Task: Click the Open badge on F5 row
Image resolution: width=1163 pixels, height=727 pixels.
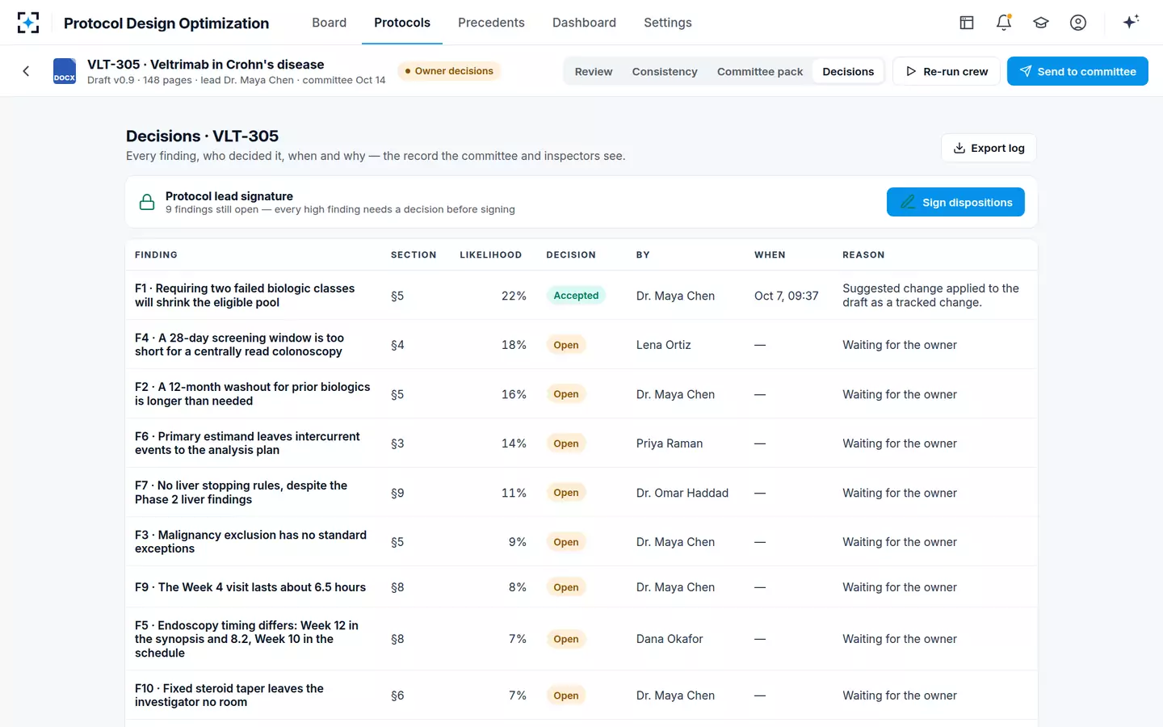Action: 566,639
